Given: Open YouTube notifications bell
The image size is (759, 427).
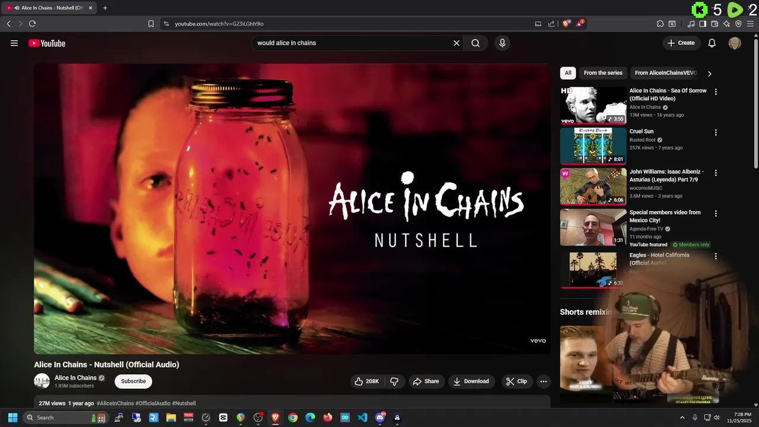Looking at the screenshot, I should click(x=712, y=43).
